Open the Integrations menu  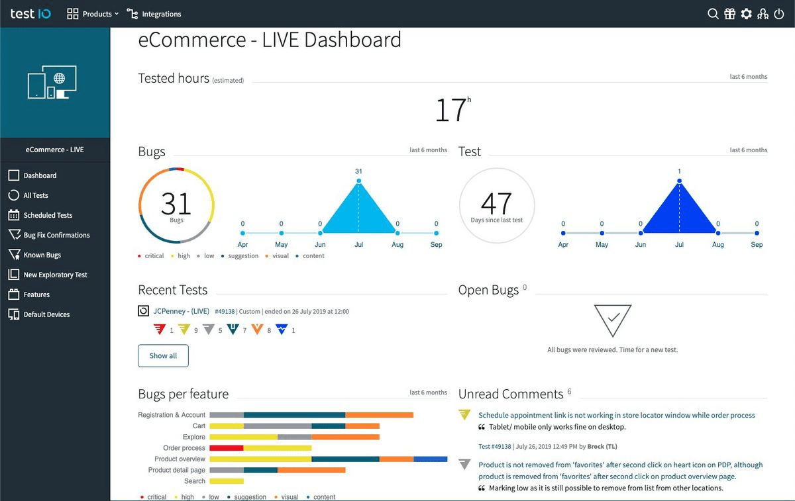(154, 14)
